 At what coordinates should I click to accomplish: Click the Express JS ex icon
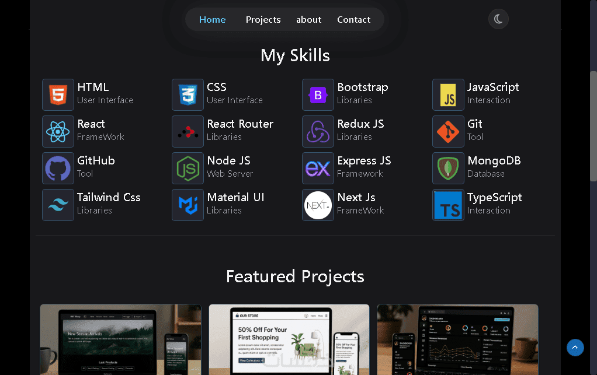(x=318, y=169)
